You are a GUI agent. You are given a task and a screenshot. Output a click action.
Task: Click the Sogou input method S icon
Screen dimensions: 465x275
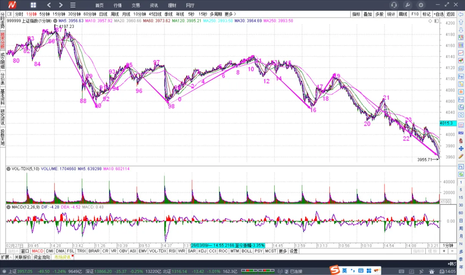coord(335,270)
